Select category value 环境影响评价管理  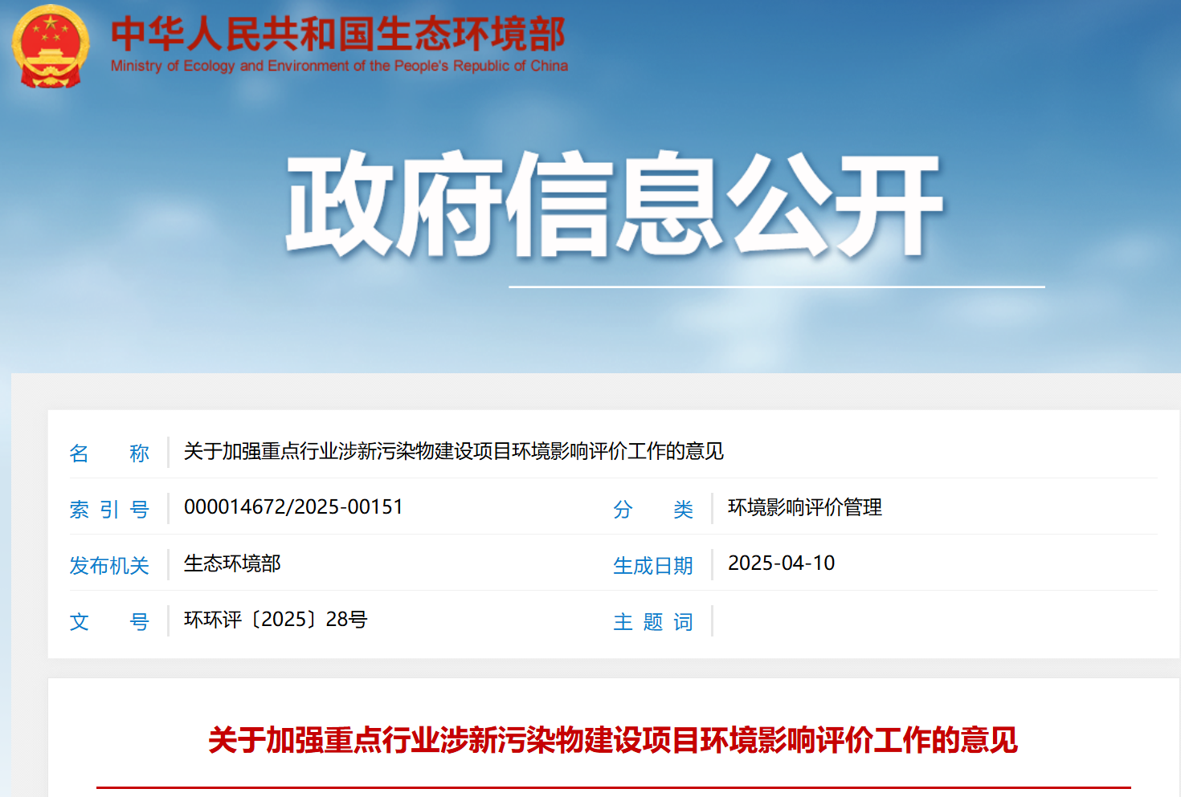point(805,507)
